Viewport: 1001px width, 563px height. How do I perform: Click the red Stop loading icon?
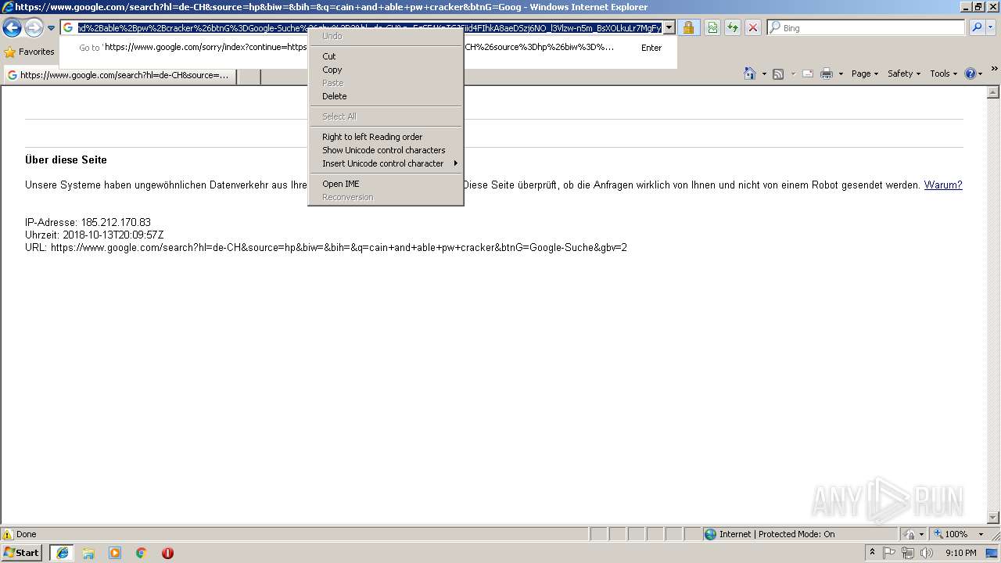point(753,28)
